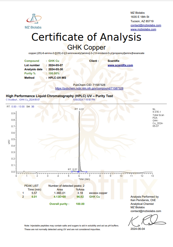Open the www.mzbiolabs.com website link
This screenshot has height=247, width=173.
(143, 29)
